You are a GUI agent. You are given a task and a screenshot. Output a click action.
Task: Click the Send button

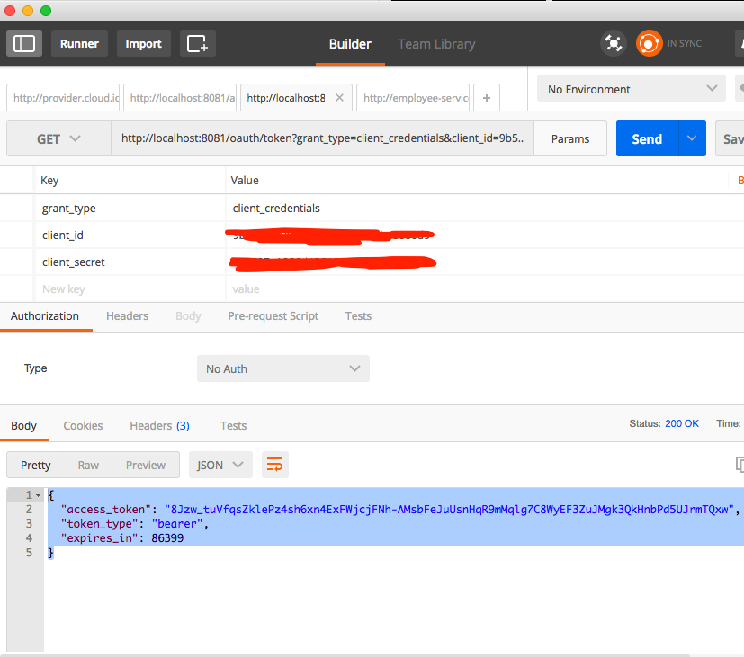tap(647, 138)
